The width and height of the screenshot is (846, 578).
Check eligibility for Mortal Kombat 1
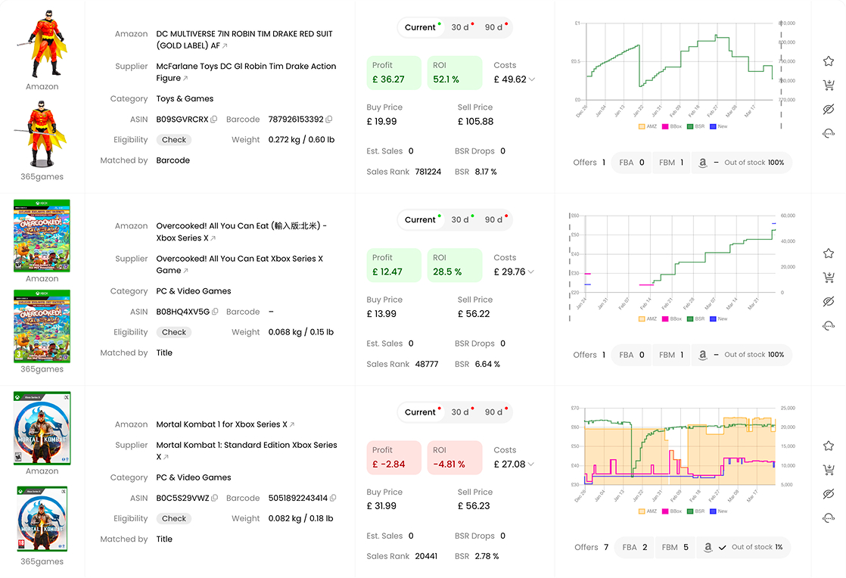(174, 519)
